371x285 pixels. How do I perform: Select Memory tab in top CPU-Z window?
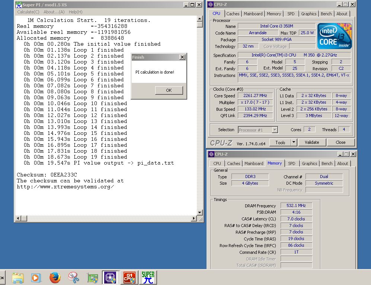[274, 14]
